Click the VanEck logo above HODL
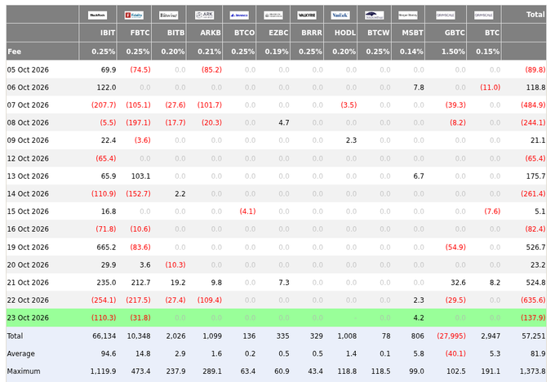The height and width of the screenshot is (382, 555). [340, 16]
